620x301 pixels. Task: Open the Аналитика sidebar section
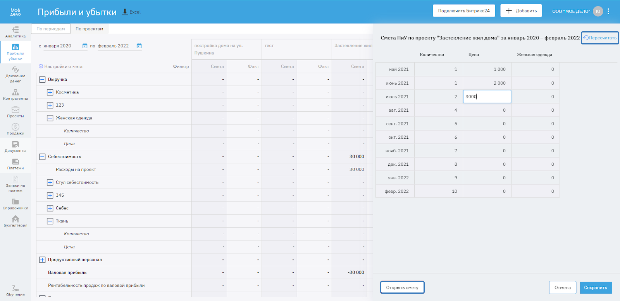15,32
